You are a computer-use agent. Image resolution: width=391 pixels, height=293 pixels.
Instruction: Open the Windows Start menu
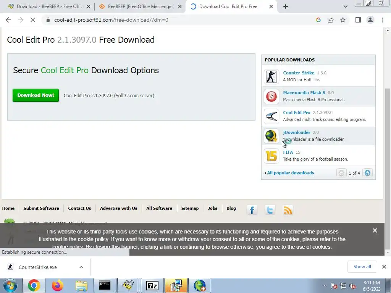pyautogui.click(x=10, y=285)
